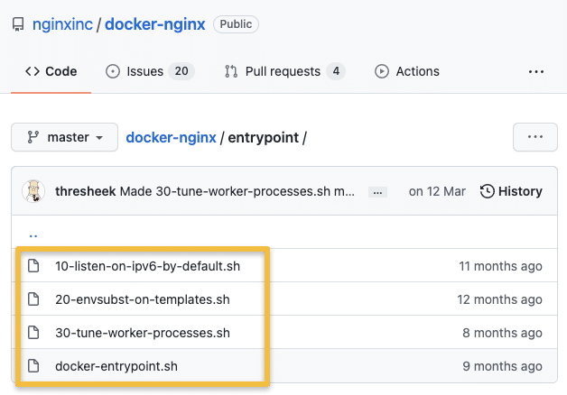
Task: Navigate to parent directory via two dots
Action: [33, 233]
